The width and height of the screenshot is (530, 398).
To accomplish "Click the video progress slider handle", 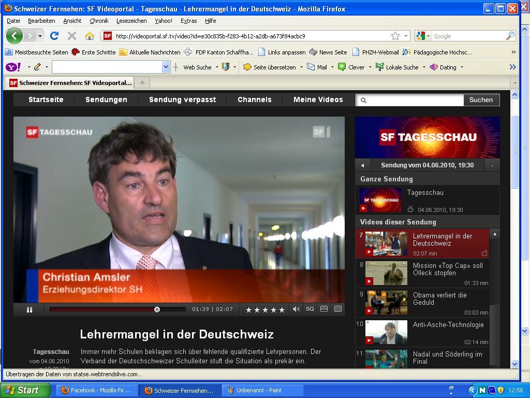I will 157,309.
